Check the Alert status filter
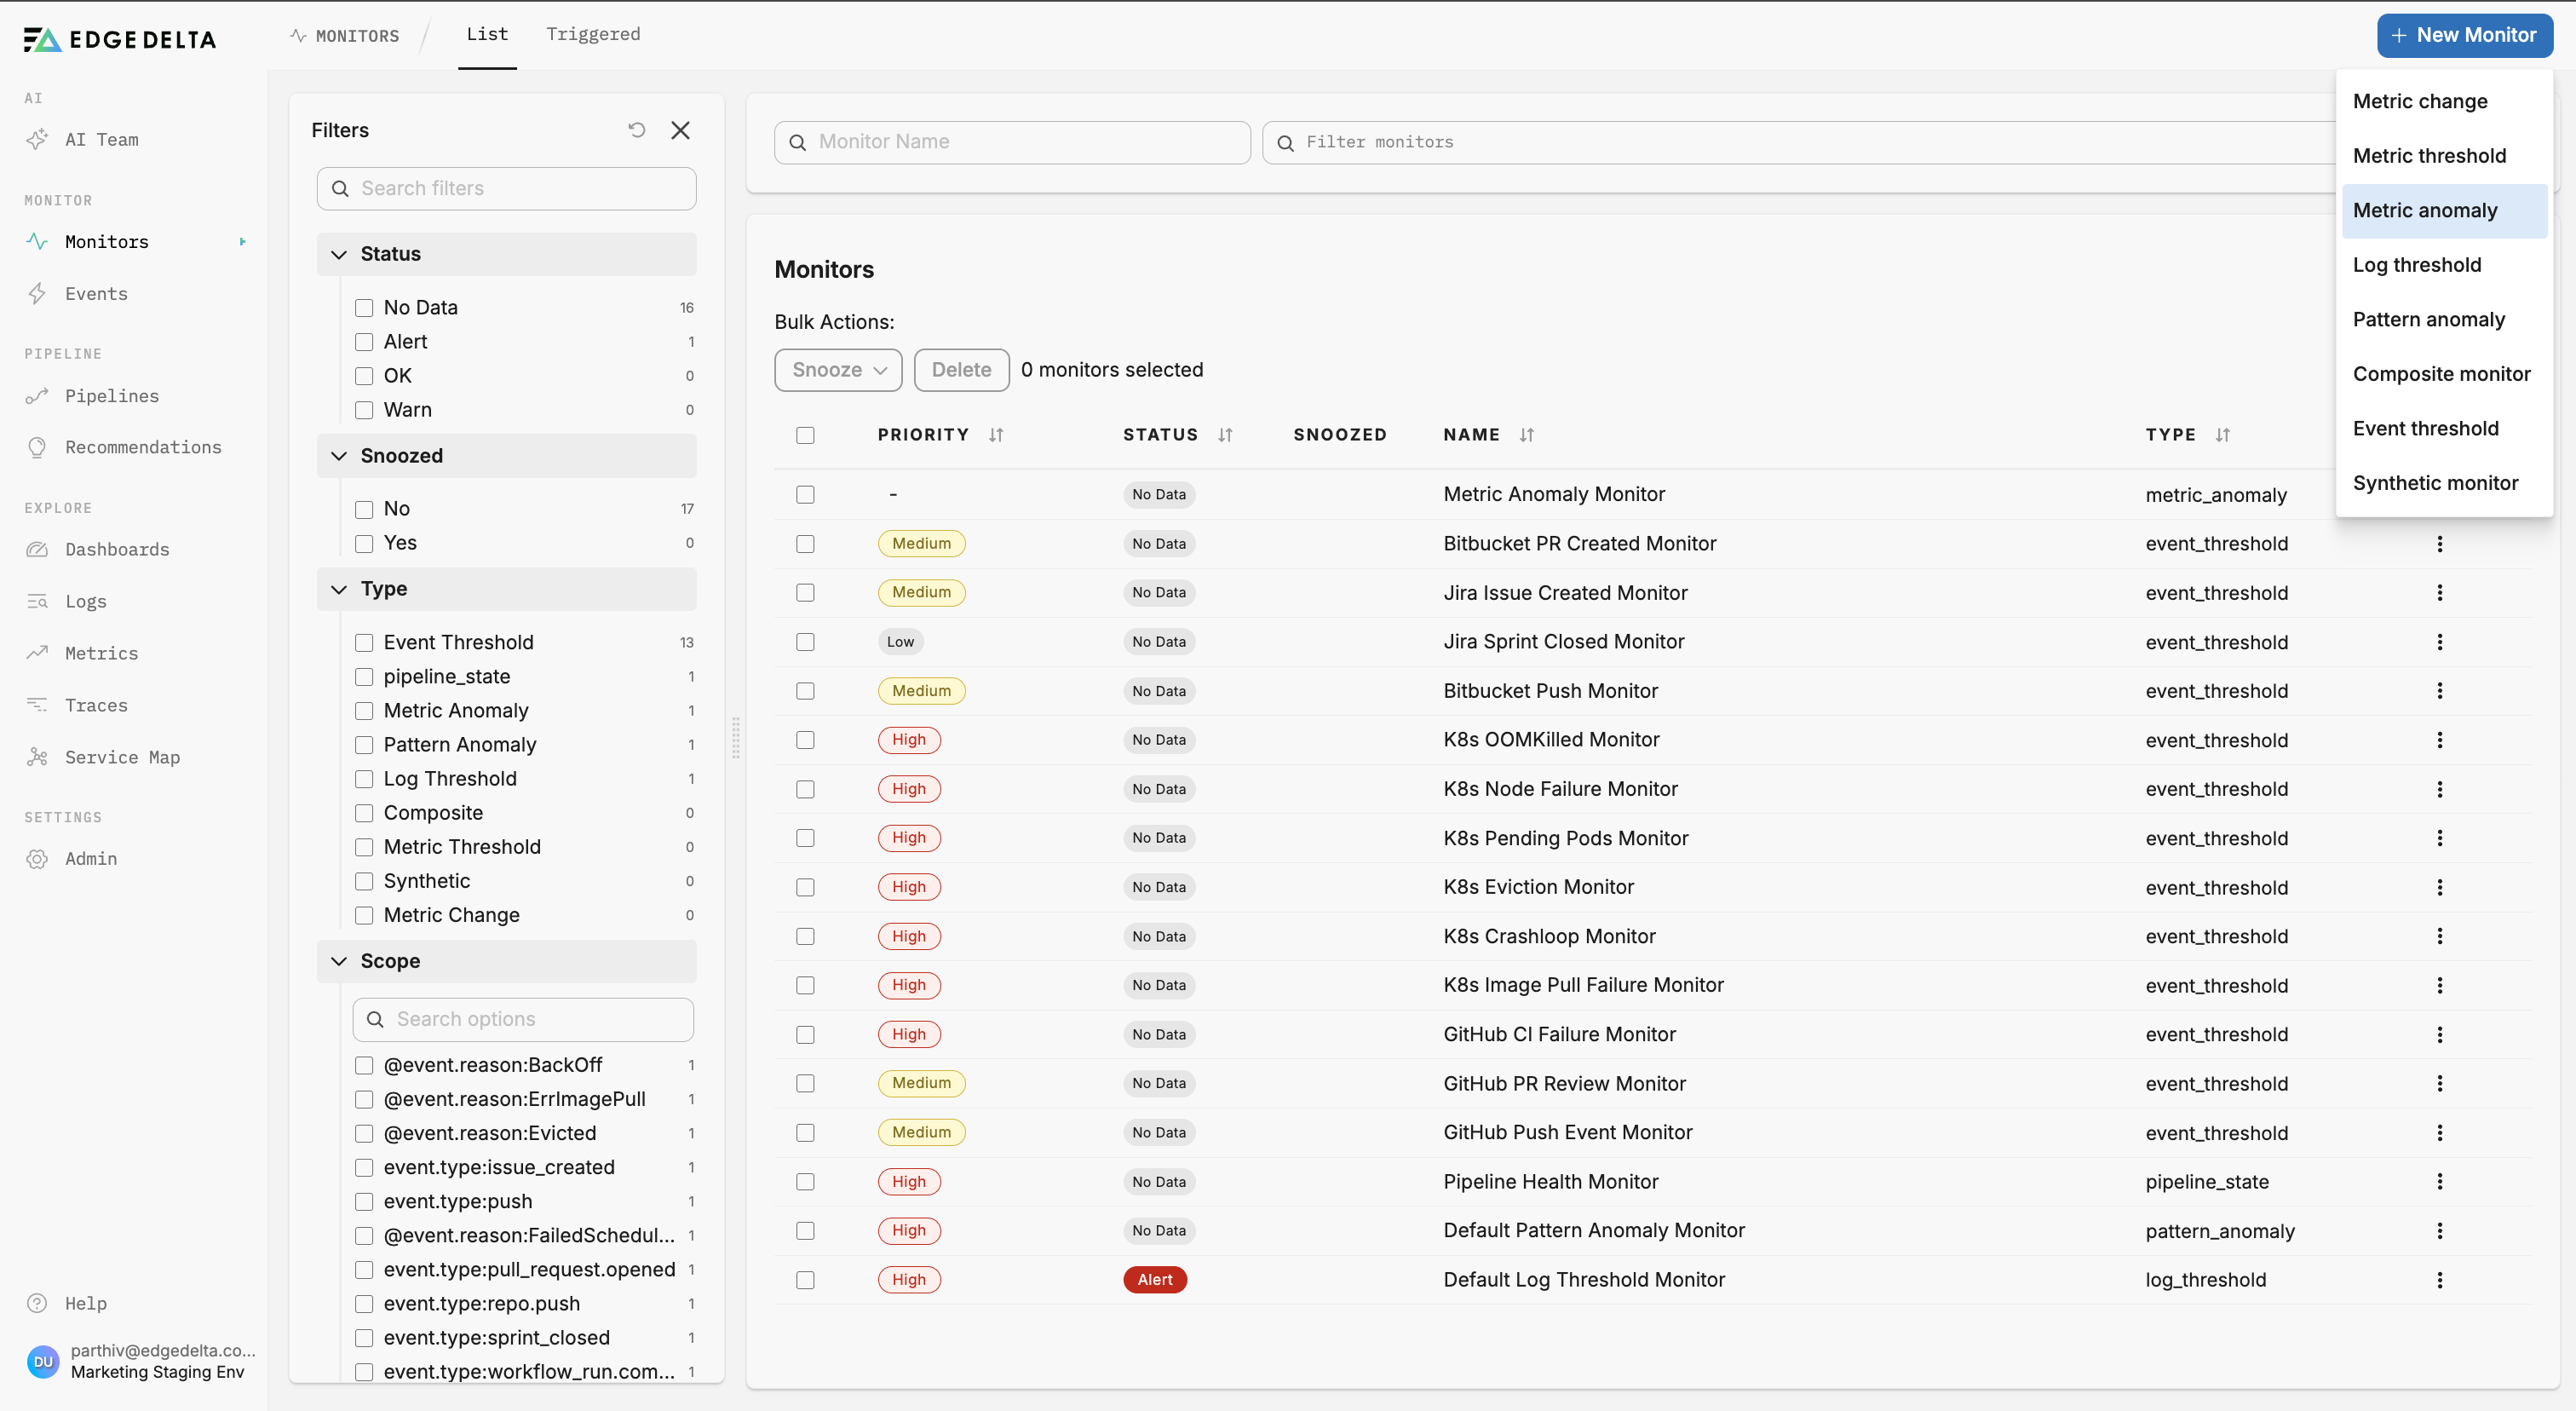2576x1411 pixels. pyautogui.click(x=364, y=342)
